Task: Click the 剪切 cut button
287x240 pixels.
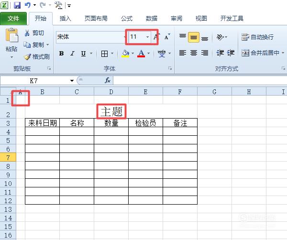Action: [x=34, y=33]
